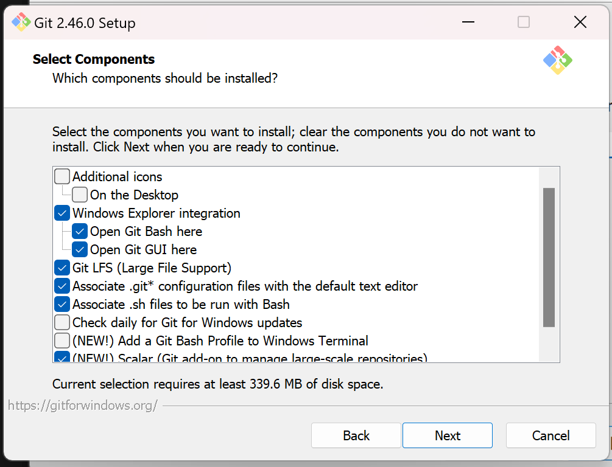The width and height of the screenshot is (612, 467).
Task: Uncheck Associate .sh files with Bash
Action: 62,305
